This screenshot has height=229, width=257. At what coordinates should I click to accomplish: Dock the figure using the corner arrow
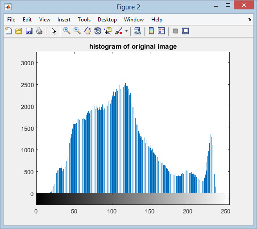click(x=249, y=19)
